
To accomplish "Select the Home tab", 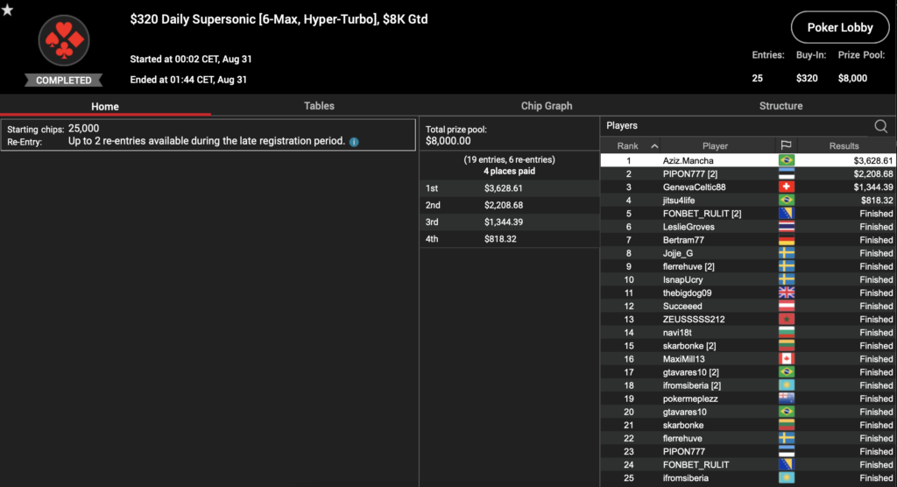I will (x=105, y=107).
